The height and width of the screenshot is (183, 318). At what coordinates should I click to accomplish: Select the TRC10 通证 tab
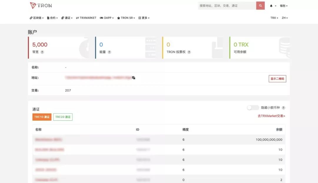pyautogui.click(x=42, y=117)
